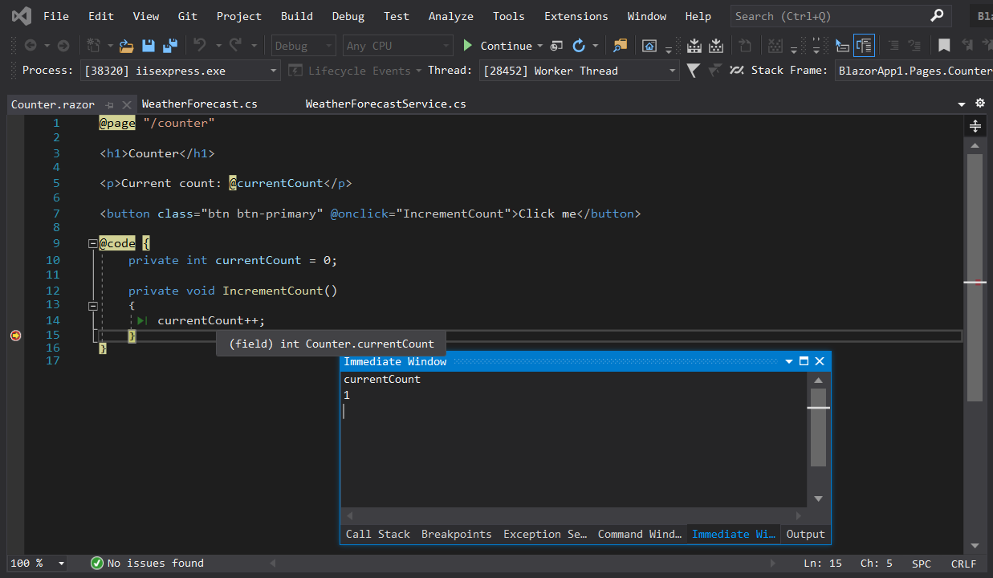993x578 pixels.
Task: Open the Debug configuration dropdown
Action: click(303, 45)
